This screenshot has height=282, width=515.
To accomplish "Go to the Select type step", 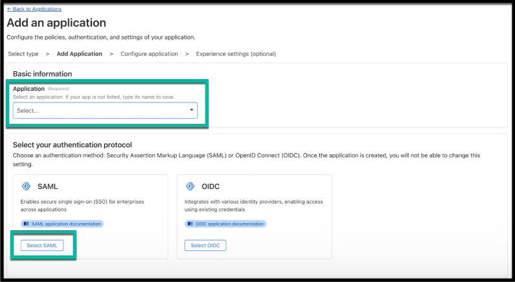I will [23, 54].
